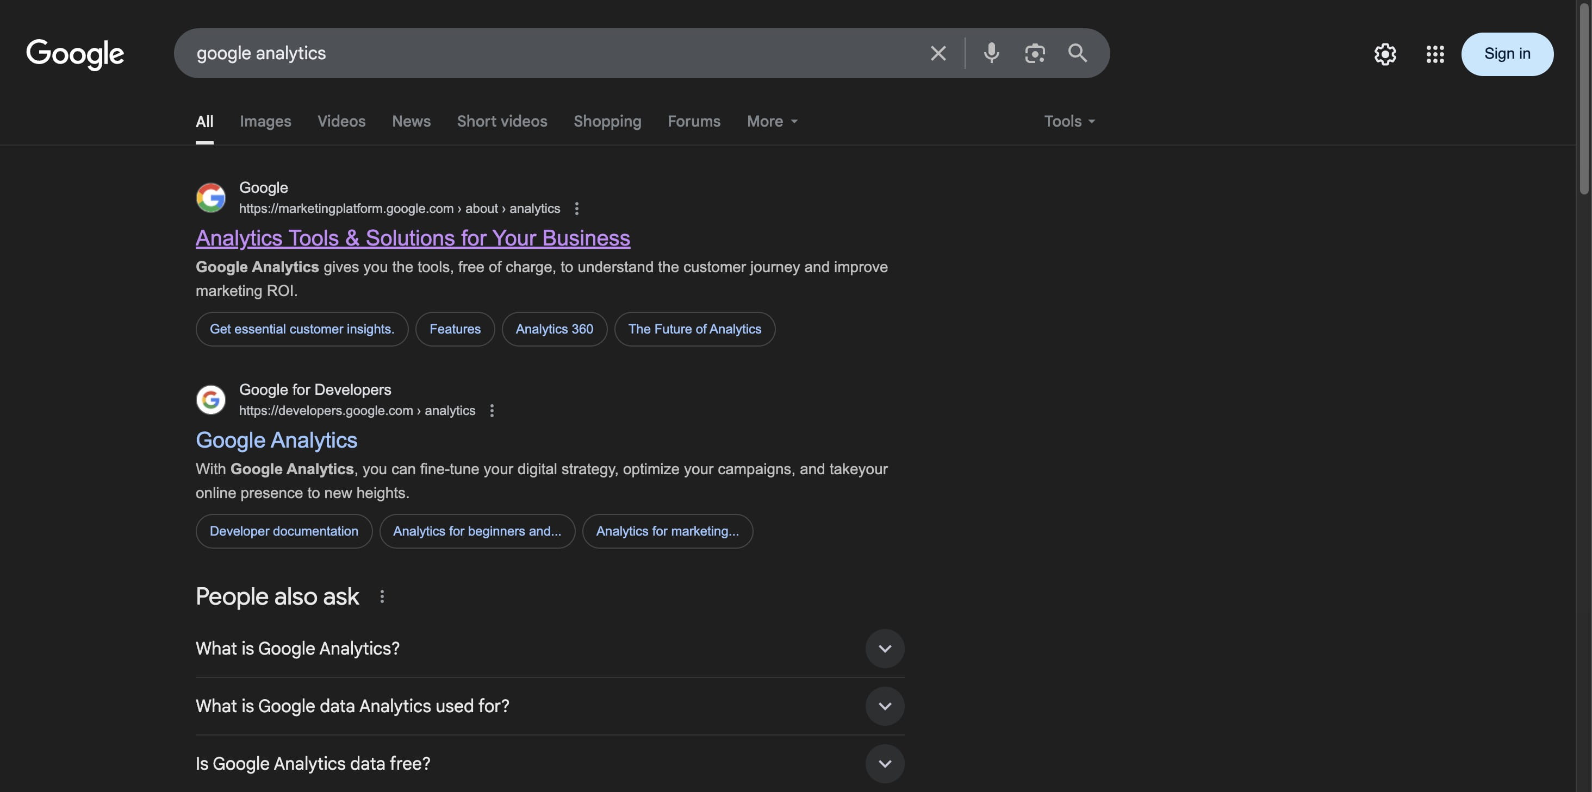Switch to the Shopping tab
This screenshot has height=792, width=1592.
pyautogui.click(x=607, y=121)
